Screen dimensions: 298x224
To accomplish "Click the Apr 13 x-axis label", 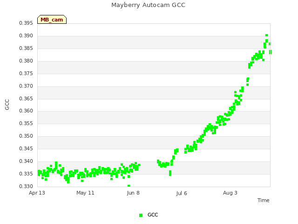I will pos(37,193).
